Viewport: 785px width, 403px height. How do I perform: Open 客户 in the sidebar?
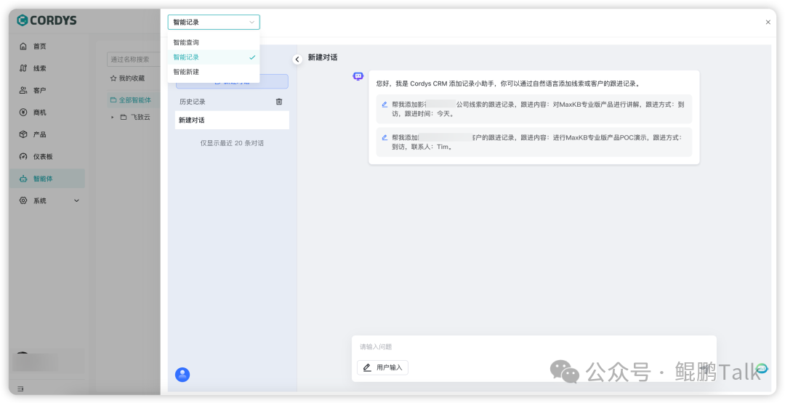point(47,91)
